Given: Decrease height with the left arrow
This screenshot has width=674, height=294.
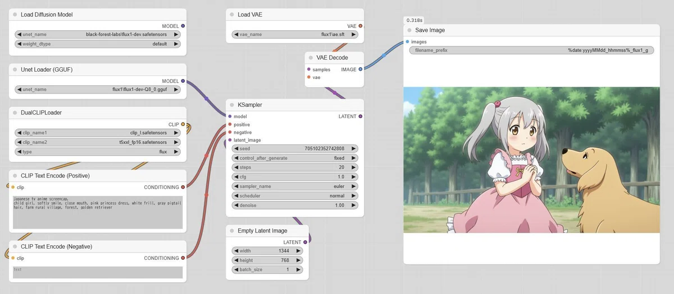Looking at the screenshot, I should point(236,260).
